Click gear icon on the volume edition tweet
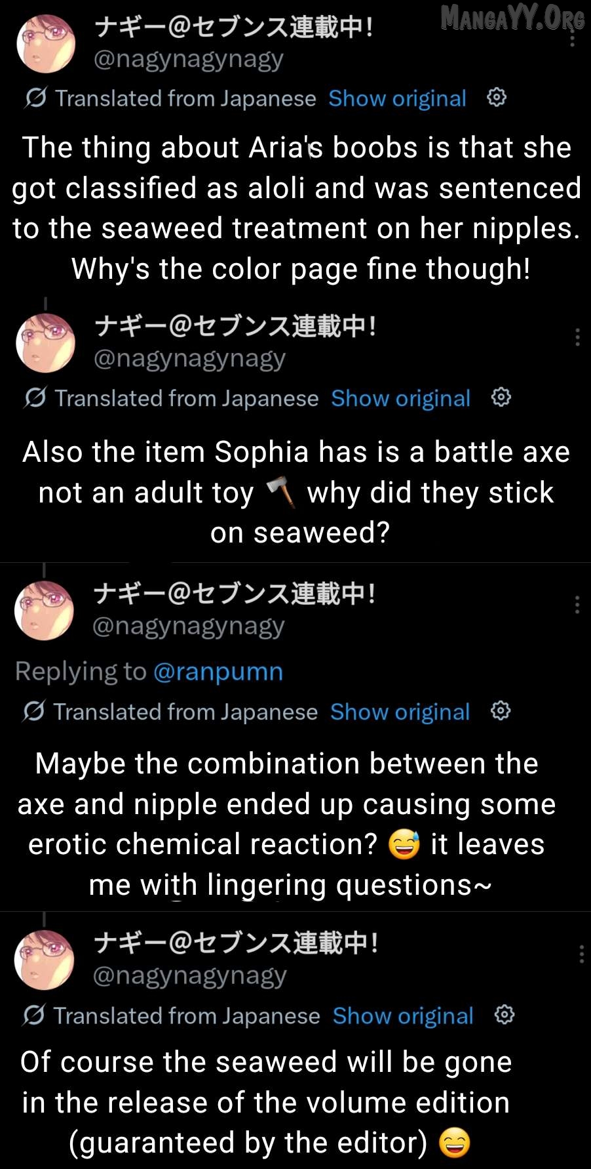Screen dimensions: 591x1169 tap(504, 1015)
